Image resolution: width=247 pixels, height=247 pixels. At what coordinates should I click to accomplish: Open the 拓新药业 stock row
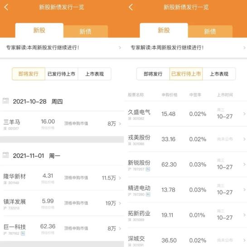click(186, 215)
